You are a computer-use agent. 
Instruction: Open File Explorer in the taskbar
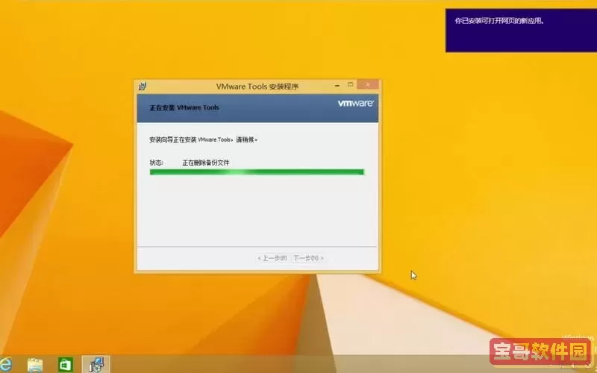[35, 365]
